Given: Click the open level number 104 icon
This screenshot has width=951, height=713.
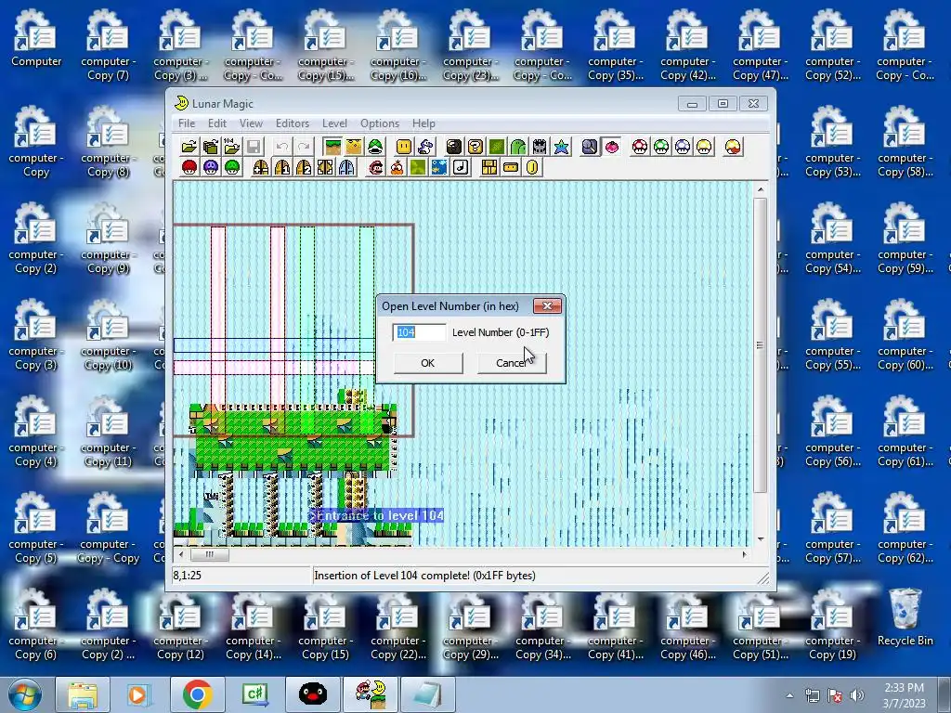Looking at the screenshot, I should 231,147.
